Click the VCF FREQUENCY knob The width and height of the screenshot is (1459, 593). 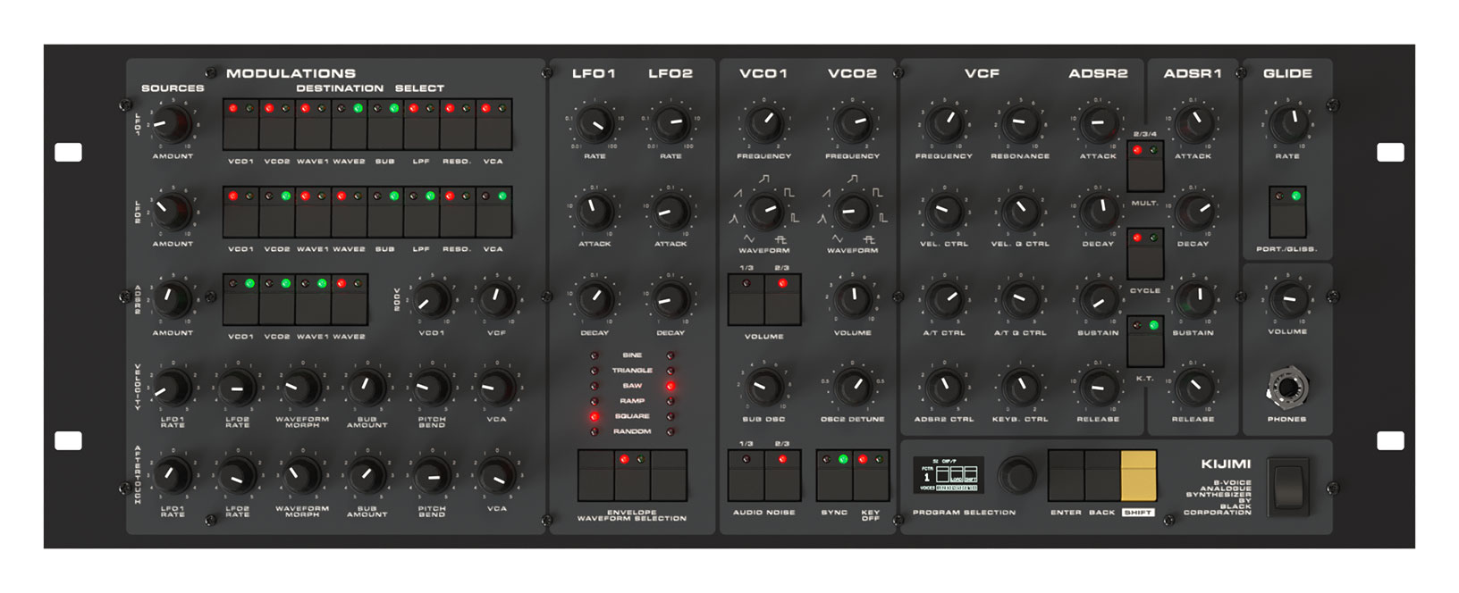[x=943, y=124]
